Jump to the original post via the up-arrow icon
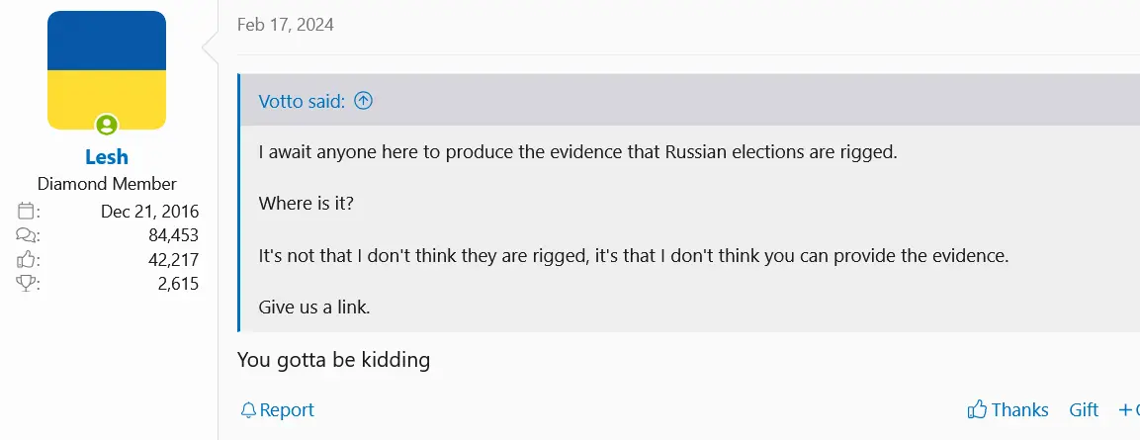 point(364,101)
